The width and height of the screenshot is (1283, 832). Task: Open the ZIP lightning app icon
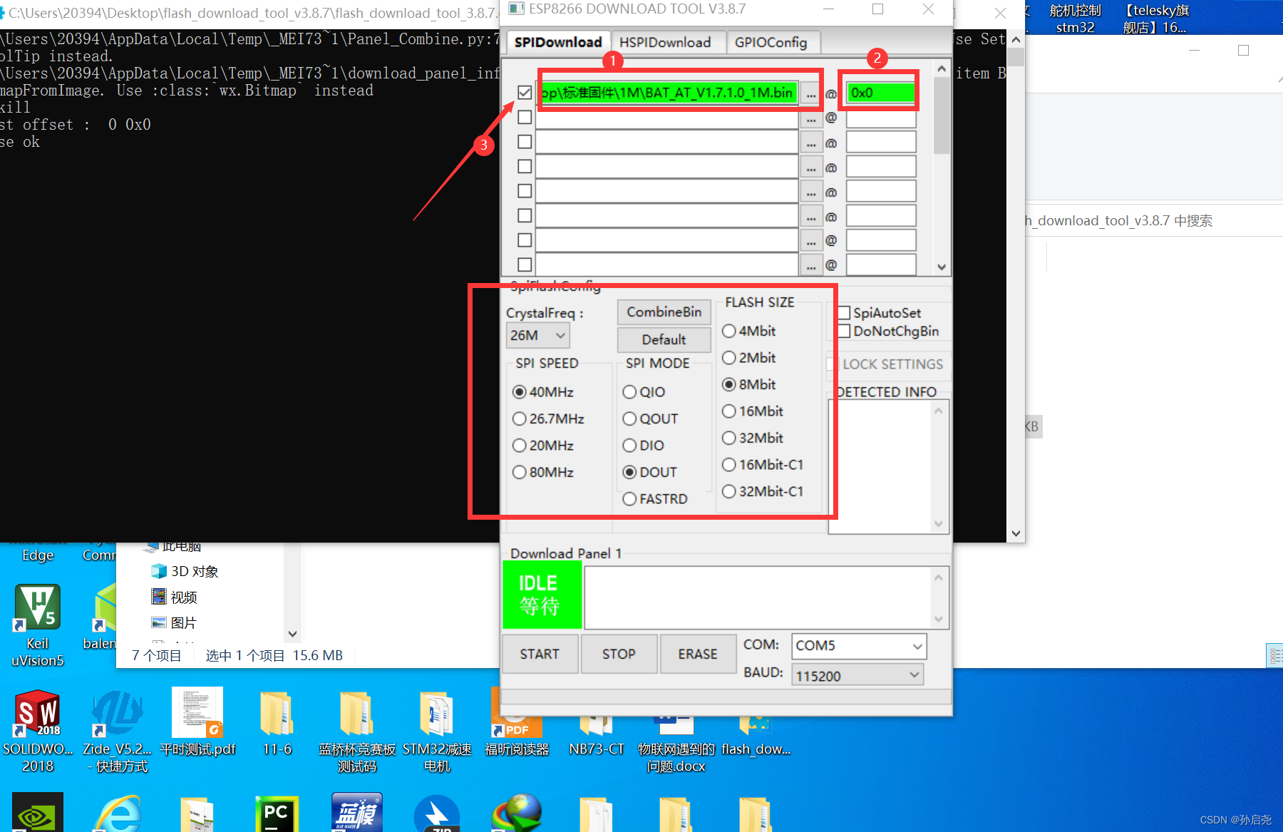click(x=437, y=813)
